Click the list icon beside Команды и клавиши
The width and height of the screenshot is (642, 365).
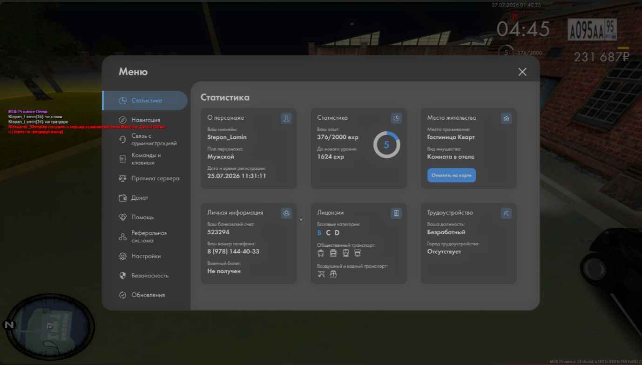pyautogui.click(x=122, y=159)
